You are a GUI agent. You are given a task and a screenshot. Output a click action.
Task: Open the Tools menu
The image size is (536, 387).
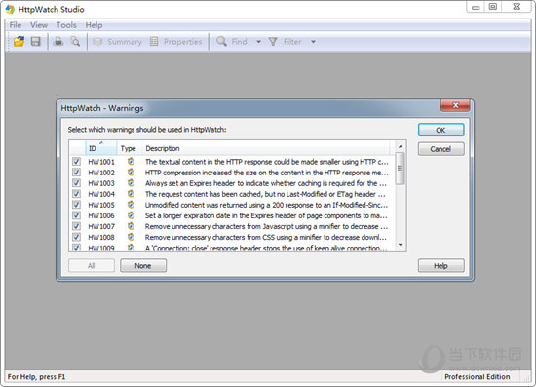coord(66,25)
